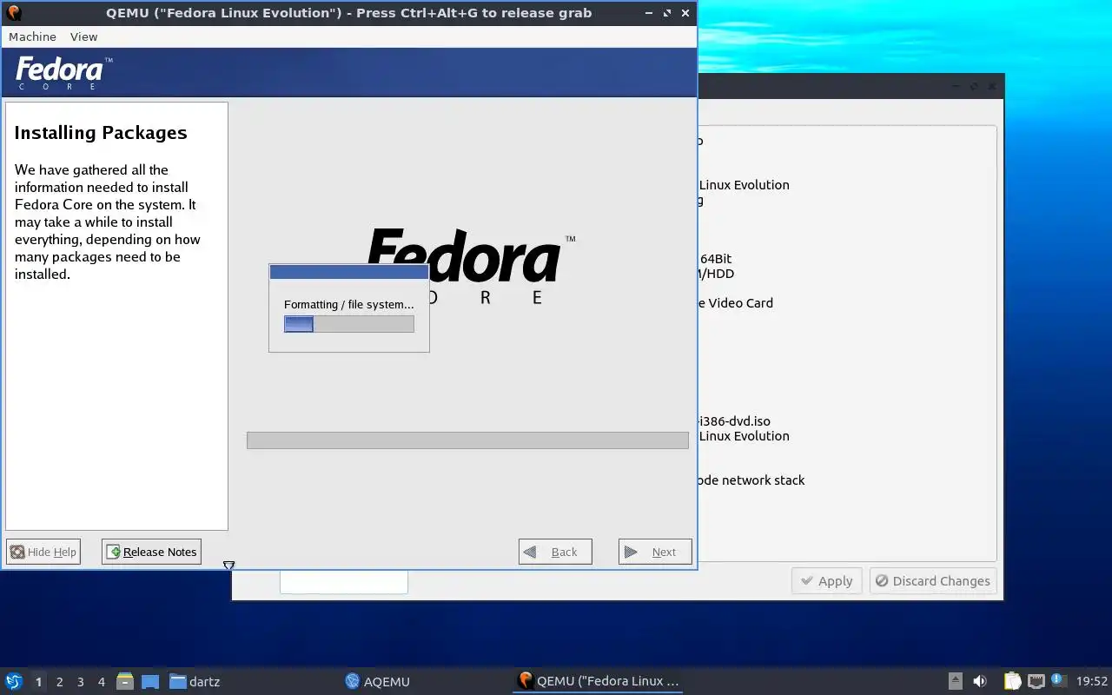1112x695 pixels.
Task: Switch to virtual desktop 2
Action: [59, 682]
